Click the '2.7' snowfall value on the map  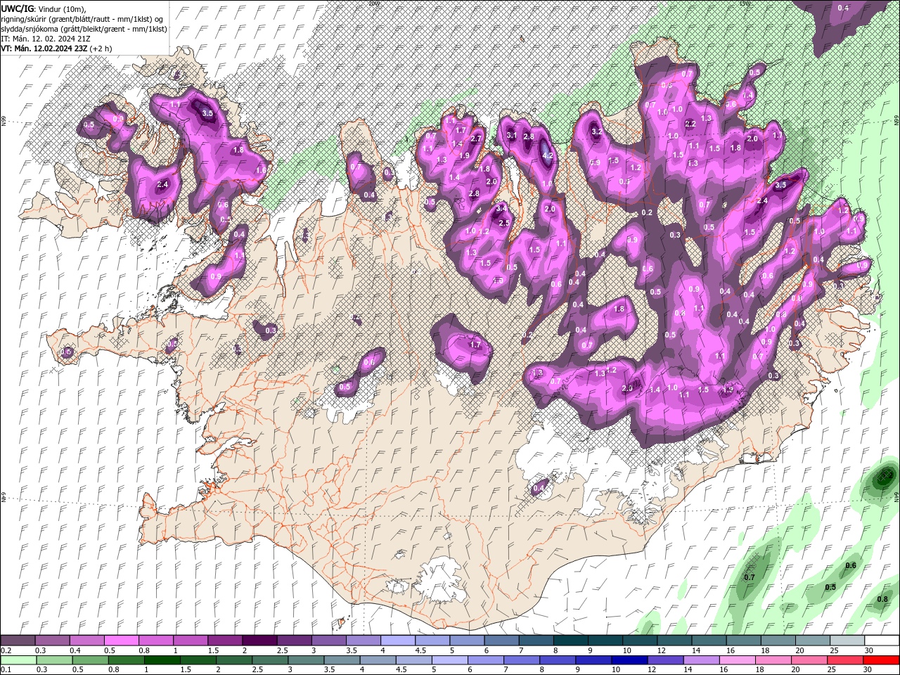(476, 139)
